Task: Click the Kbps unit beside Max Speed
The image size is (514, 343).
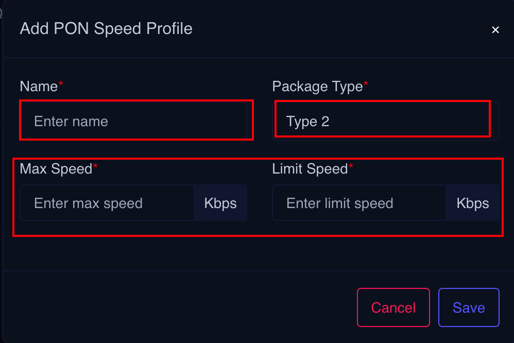Action: pyautogui.click(x=220, y=203)
